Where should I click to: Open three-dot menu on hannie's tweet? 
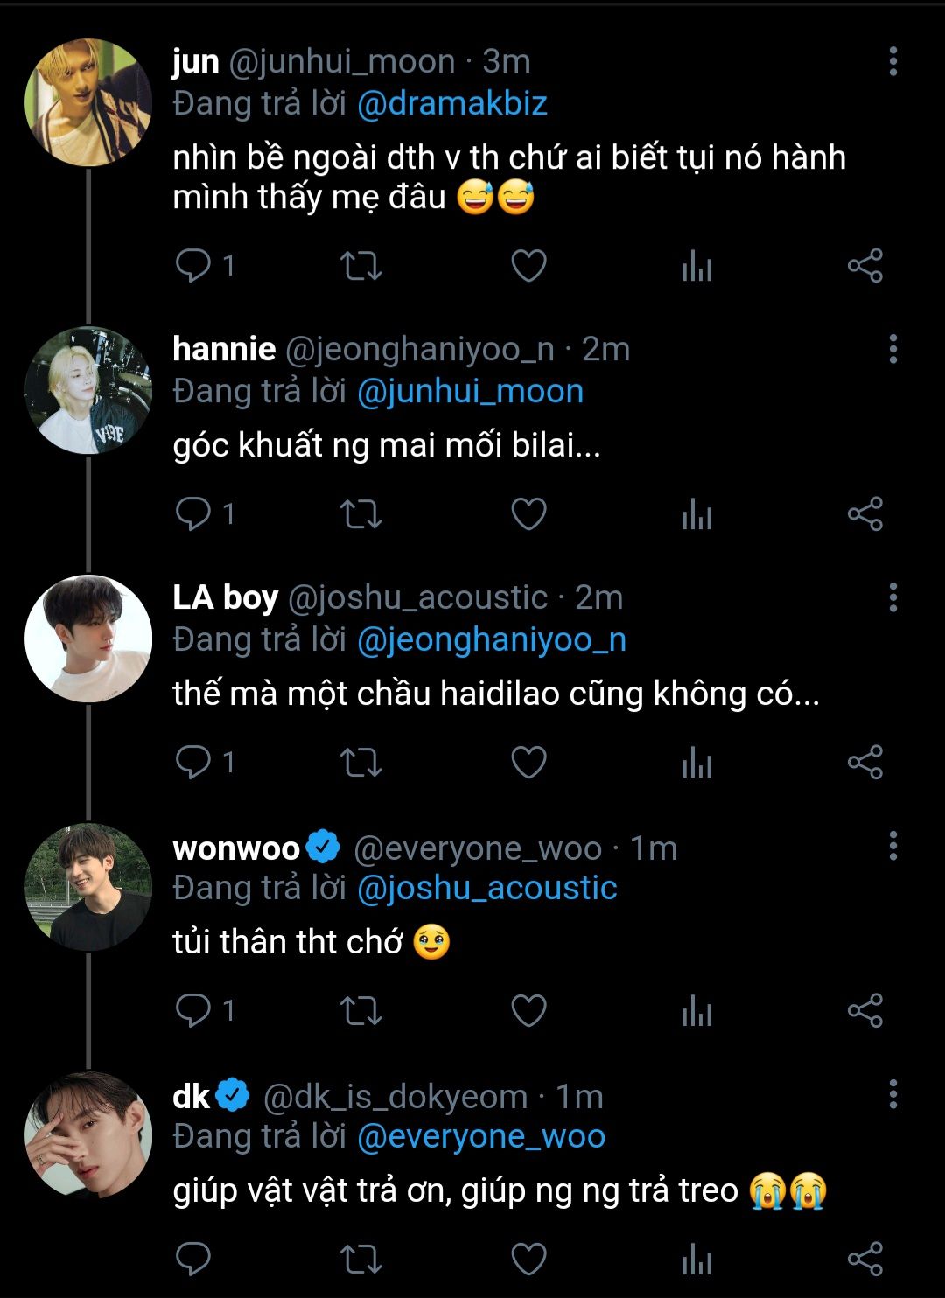(x=892, y=349)
